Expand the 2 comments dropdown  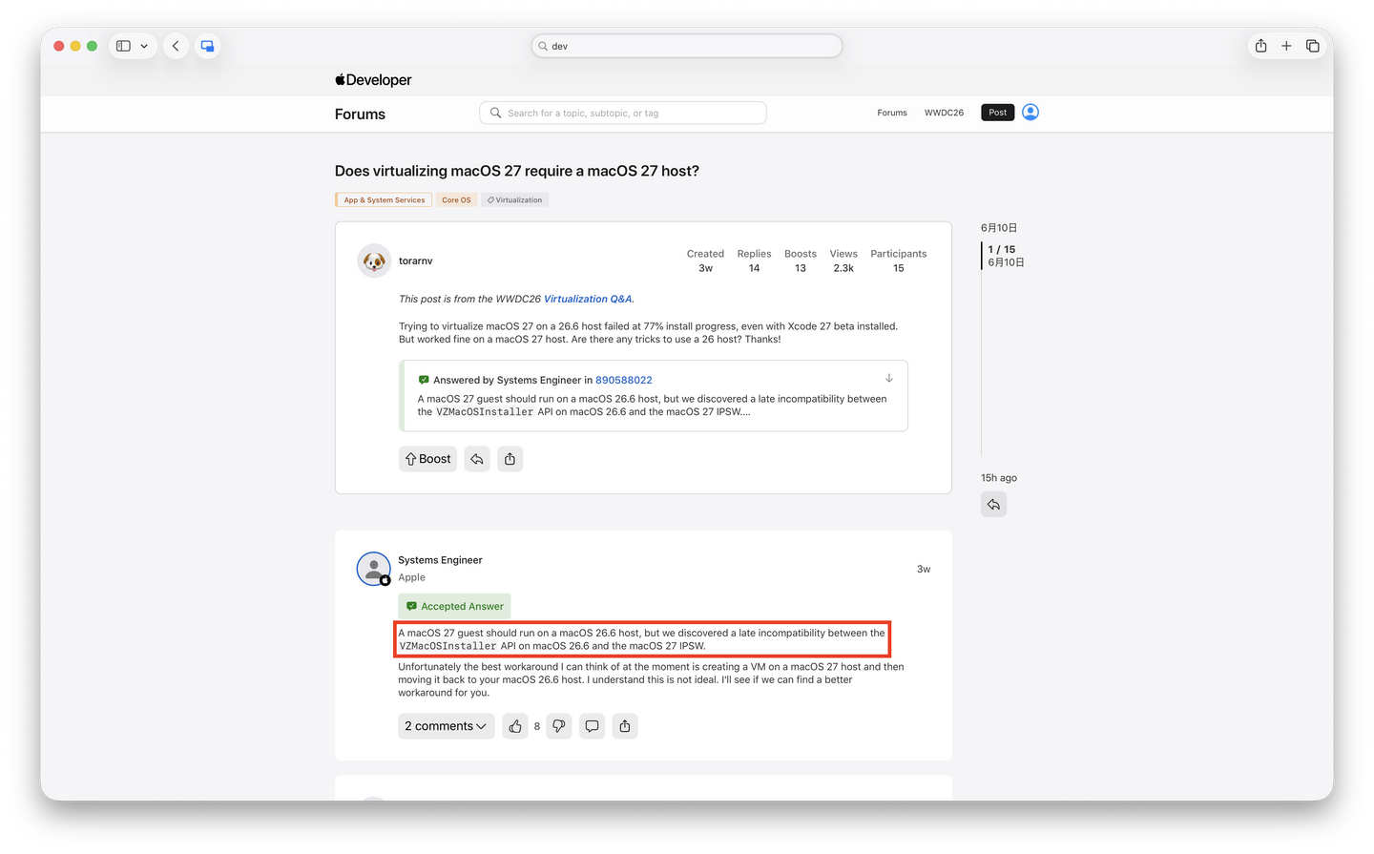[x=446, y=726]
